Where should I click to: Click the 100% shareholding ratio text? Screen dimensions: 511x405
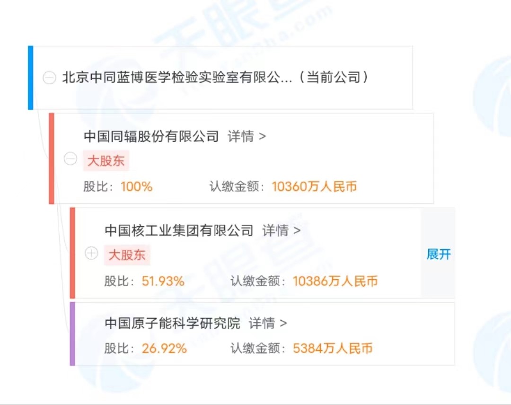pos(136,186)
